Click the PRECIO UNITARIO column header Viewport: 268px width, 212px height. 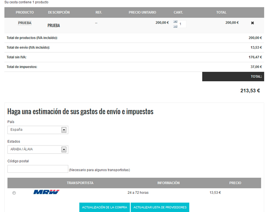142,12
